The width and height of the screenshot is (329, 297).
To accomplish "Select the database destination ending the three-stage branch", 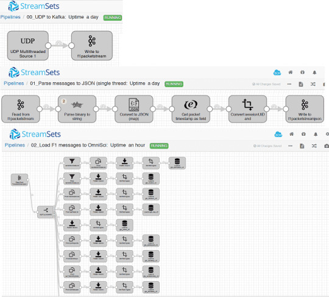I will pyautogui.click(x=125, y=225).
